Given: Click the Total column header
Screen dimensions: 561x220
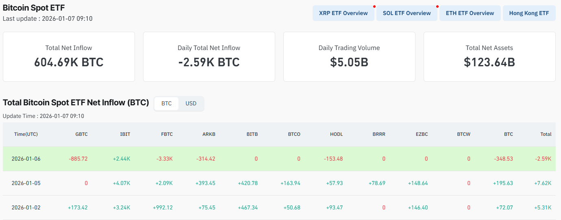Looking at the screenshot, I should click(546, 134).
